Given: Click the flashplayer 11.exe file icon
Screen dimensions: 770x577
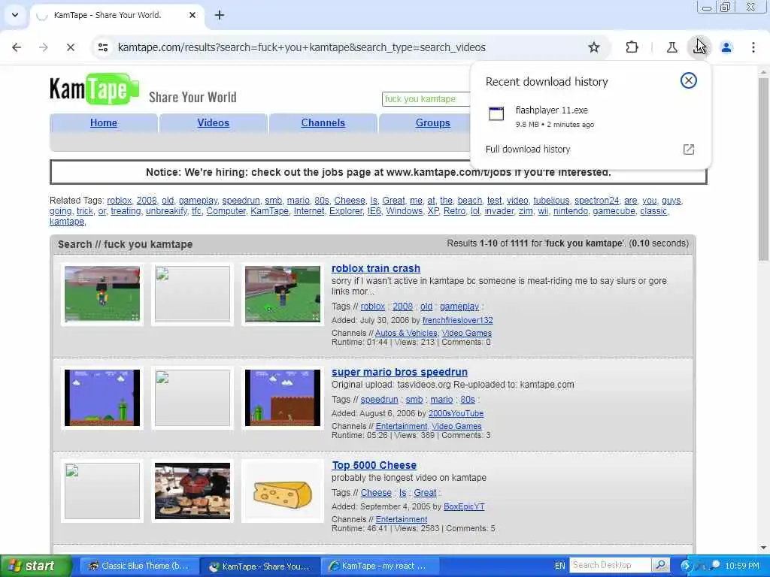Looking at the screenshot, I should 496,113.
